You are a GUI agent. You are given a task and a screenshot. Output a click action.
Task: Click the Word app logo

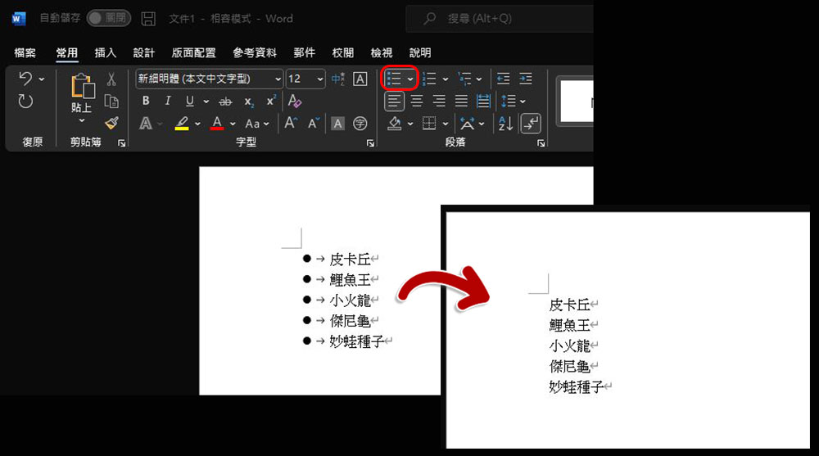[18, 18]
